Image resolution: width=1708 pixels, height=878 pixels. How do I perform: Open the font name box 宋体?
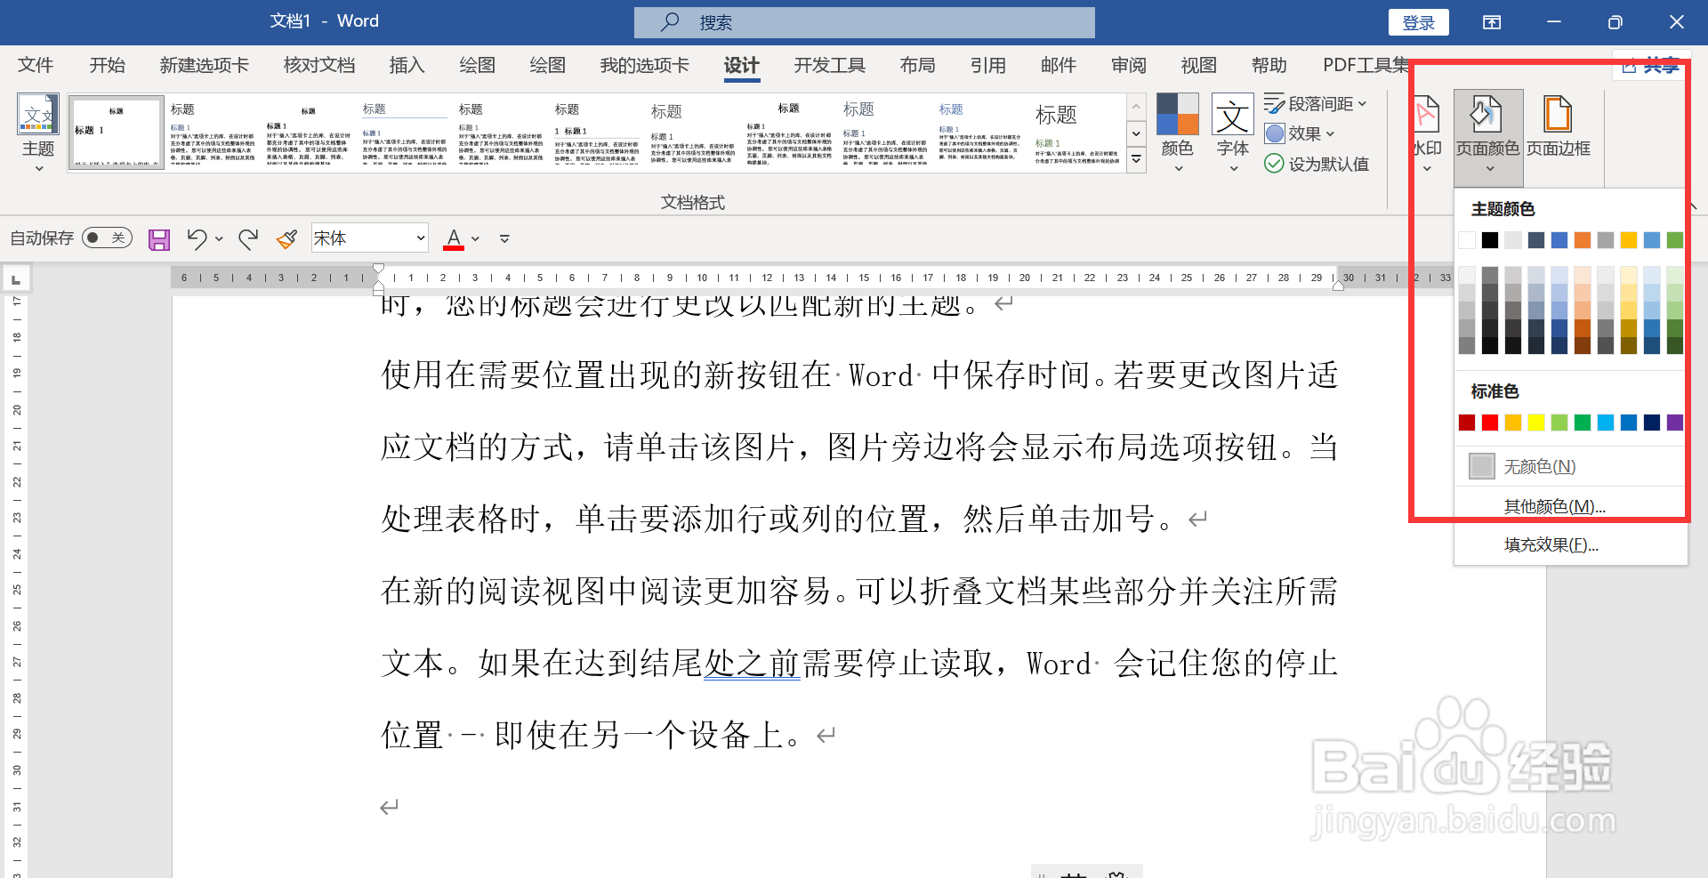(x=370, y=238)
